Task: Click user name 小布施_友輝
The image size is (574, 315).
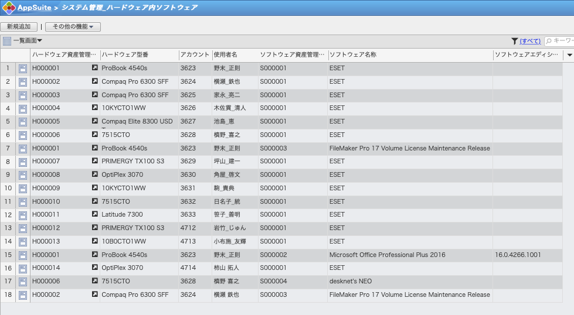Action: (x=230, y=242)
